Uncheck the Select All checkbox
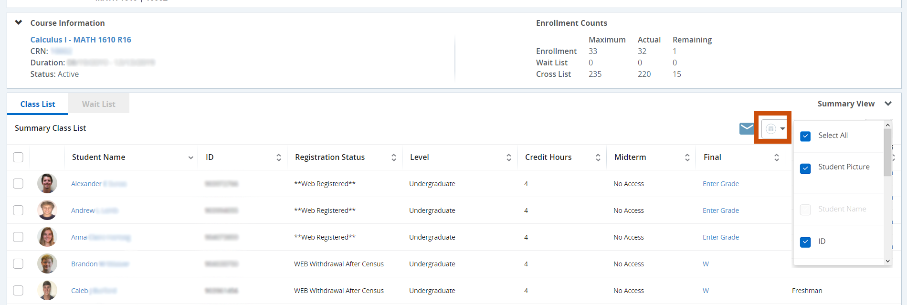This screenshot has width=907, height=305. (x=805, y=136)
